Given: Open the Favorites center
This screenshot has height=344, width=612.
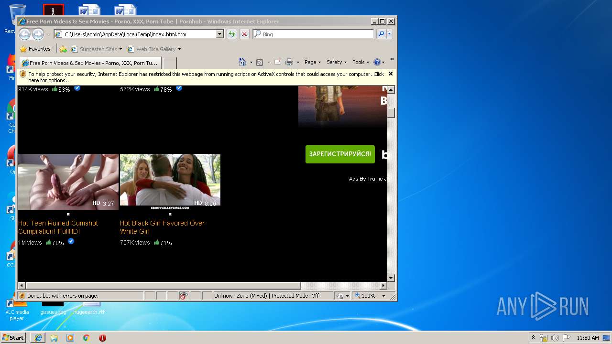Looking at the screenshot, I should (x=35, y=49).
